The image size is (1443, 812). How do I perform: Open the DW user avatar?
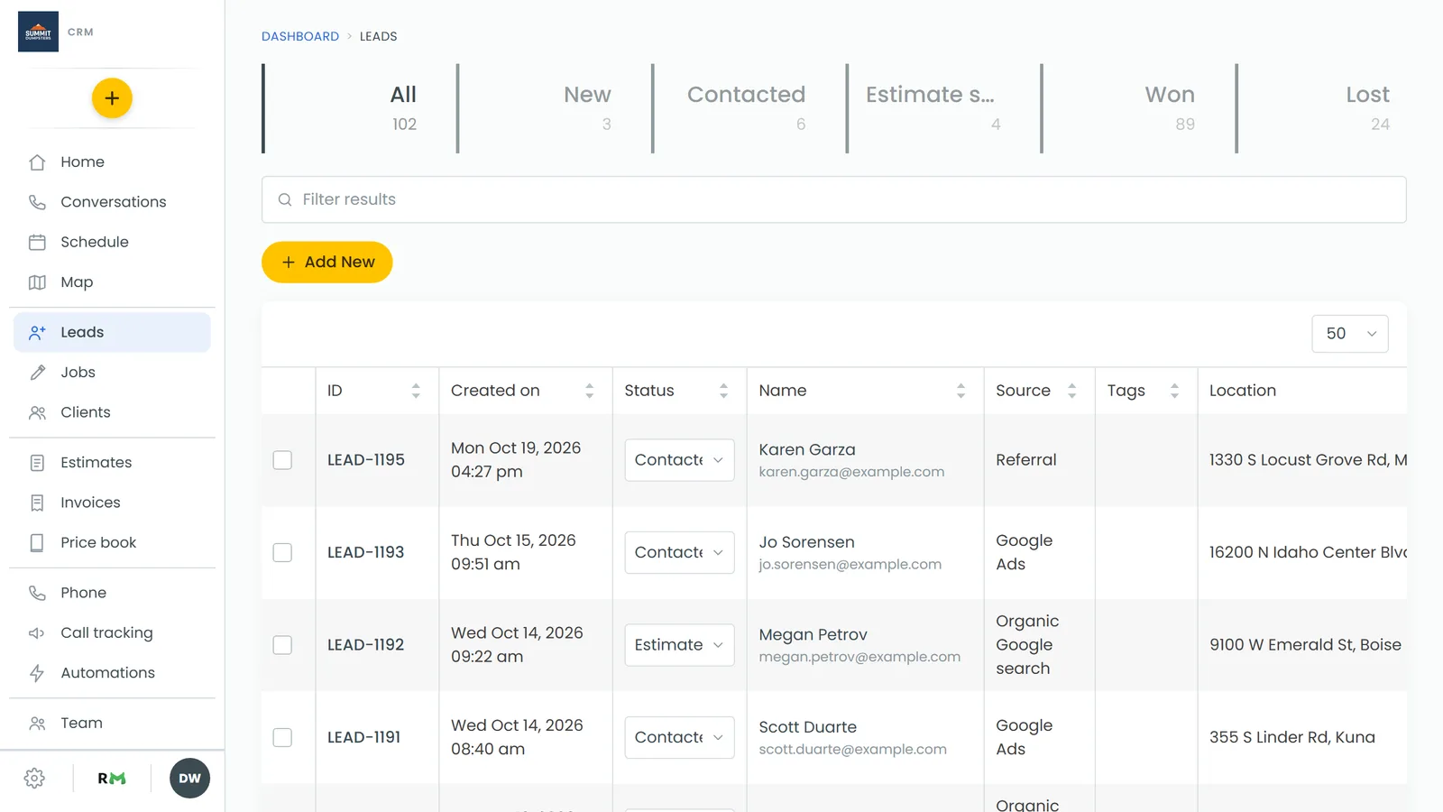[189, 779]
